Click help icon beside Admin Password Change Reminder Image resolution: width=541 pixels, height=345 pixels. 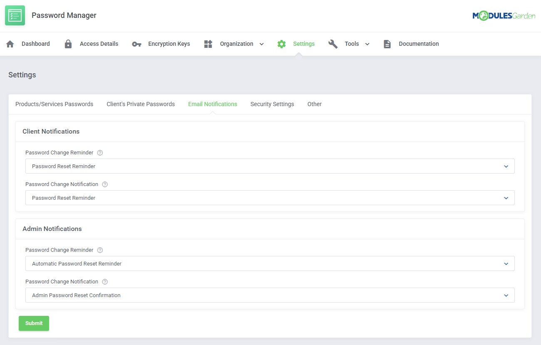coord(100,250)
